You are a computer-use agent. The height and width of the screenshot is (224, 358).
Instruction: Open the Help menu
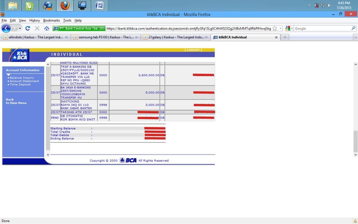(78, 20)
